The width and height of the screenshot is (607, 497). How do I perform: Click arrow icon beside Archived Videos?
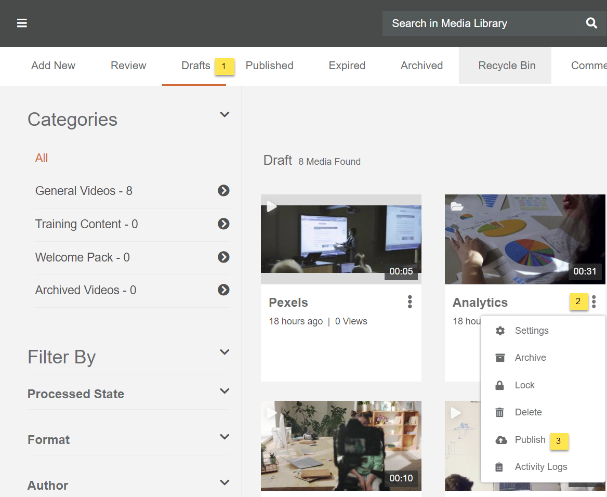click(x=223, y=290)
